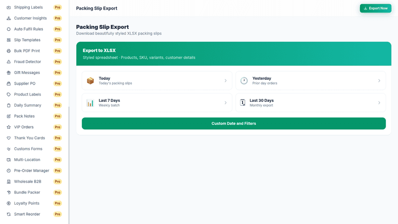Expand the Yesterday export chevron
The image size is (398, 224).
(x=379, y=81)
